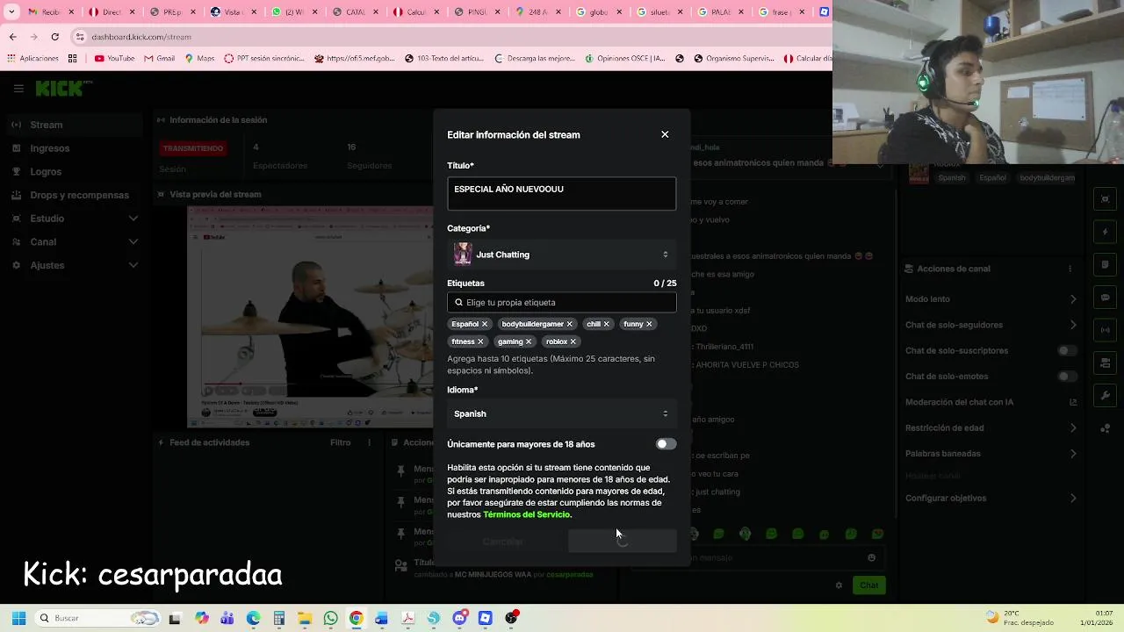This screenshot has height=632, width=1124.
Task: Open Ingresos in the left sidebar
Action: [x=75, y=148]
